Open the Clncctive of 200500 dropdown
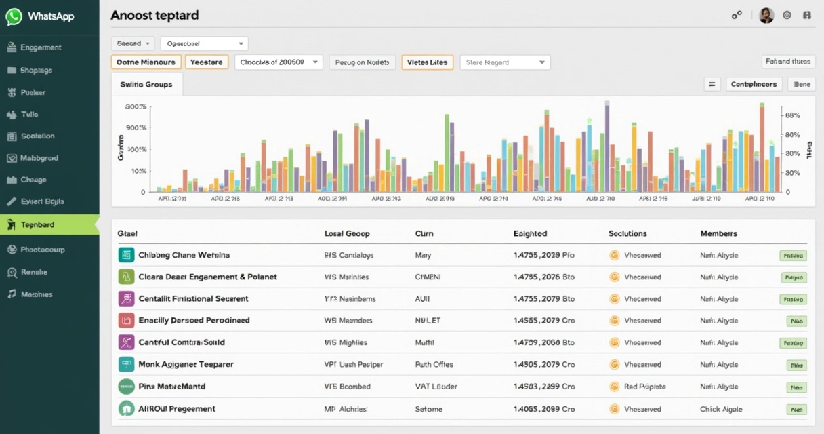The image size is (824, 434). pos(279,62)
